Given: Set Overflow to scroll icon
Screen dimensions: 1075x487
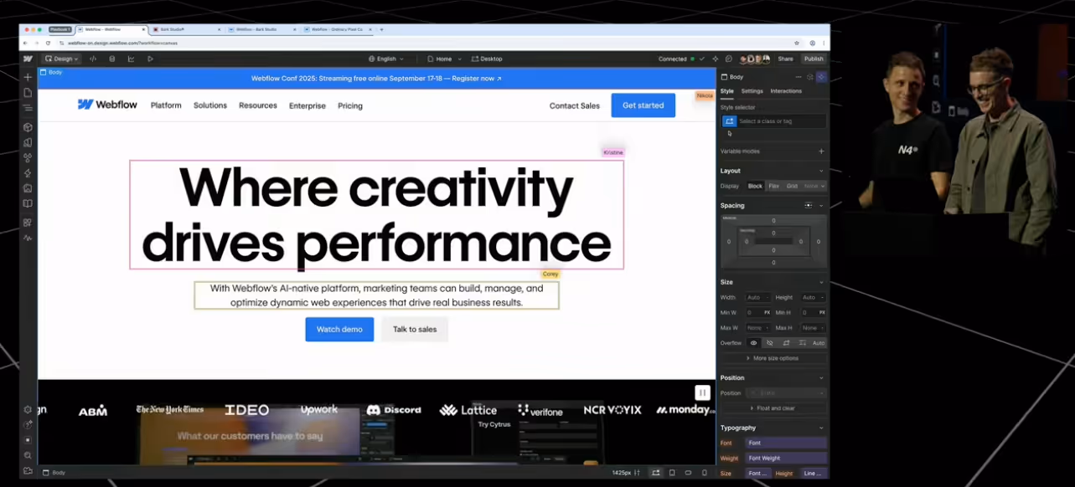Looking at the screenshot, I should 786,343.
